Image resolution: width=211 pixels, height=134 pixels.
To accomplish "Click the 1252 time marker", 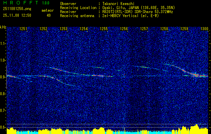I will tap(43, 28).
